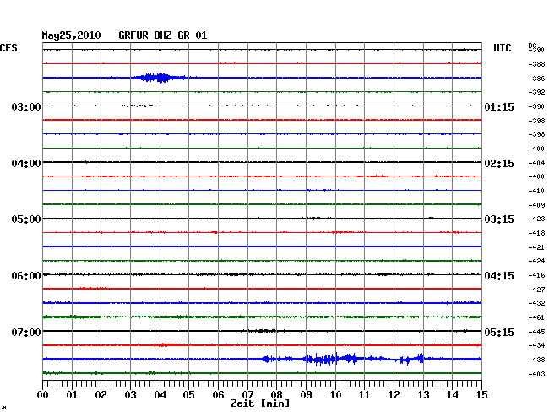Click the DC offset value "-427"
The image size is (549, 417).
point(536,290)
